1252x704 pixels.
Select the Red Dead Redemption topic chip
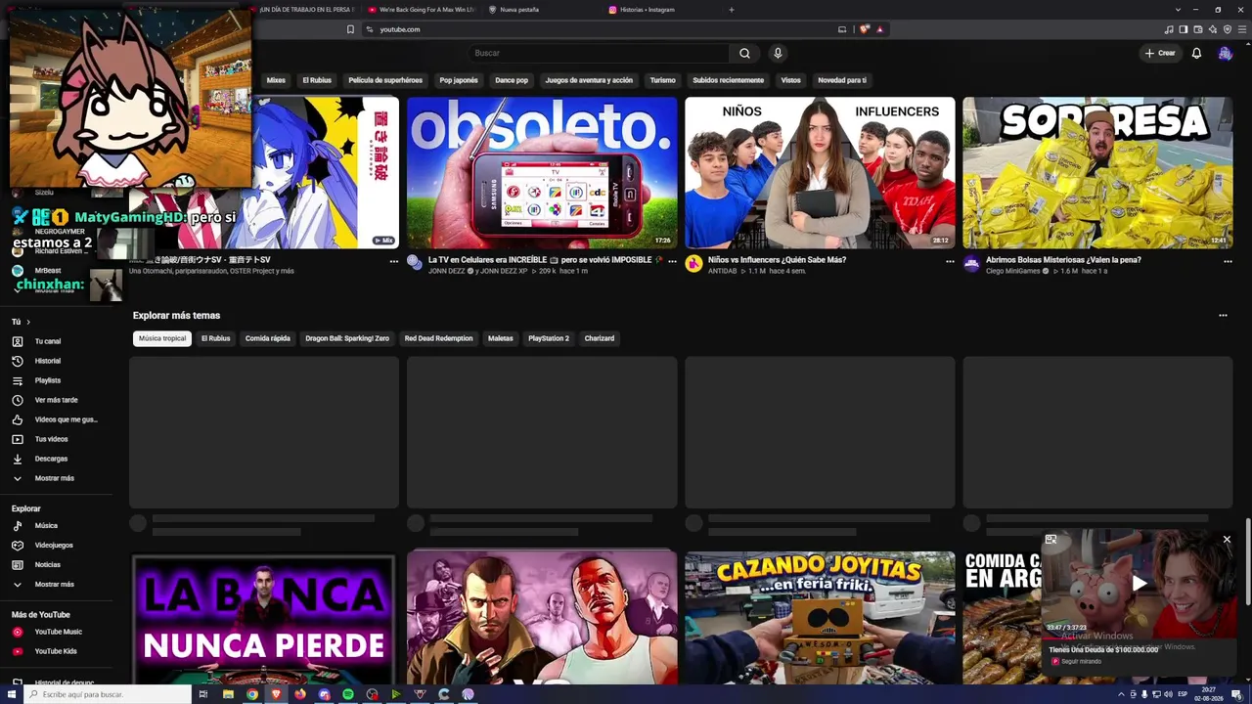[438, 338]
